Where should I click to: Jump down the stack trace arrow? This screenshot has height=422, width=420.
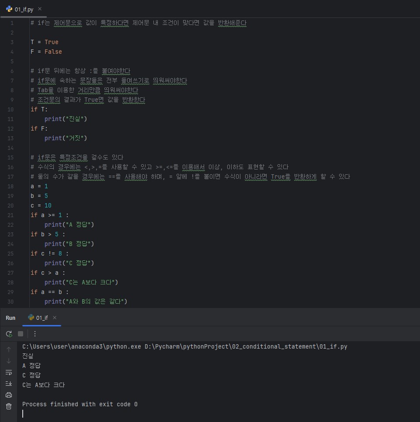click(9, 361)
